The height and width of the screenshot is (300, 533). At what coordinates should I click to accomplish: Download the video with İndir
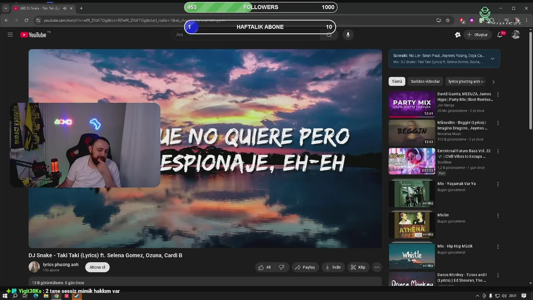pos(333,267)
